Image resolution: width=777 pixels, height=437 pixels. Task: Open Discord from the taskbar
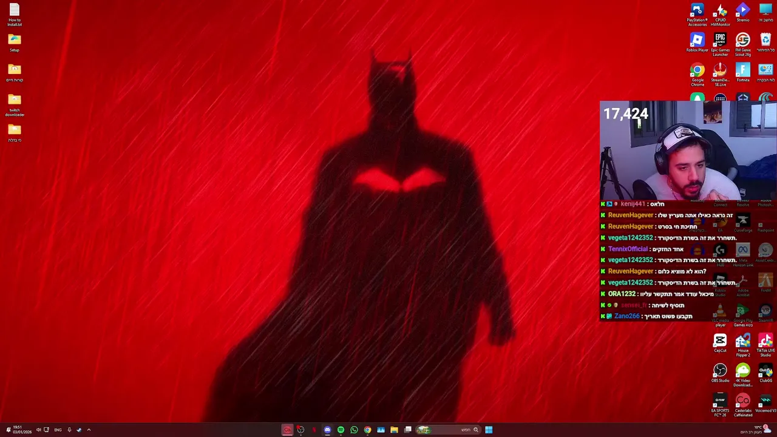click(327, 430)
